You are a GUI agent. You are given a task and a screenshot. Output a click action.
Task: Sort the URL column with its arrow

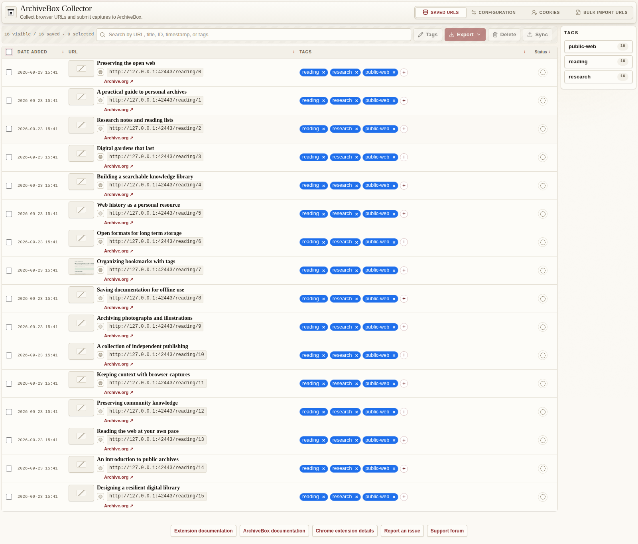pyautogui.click(x=294, y=52)
